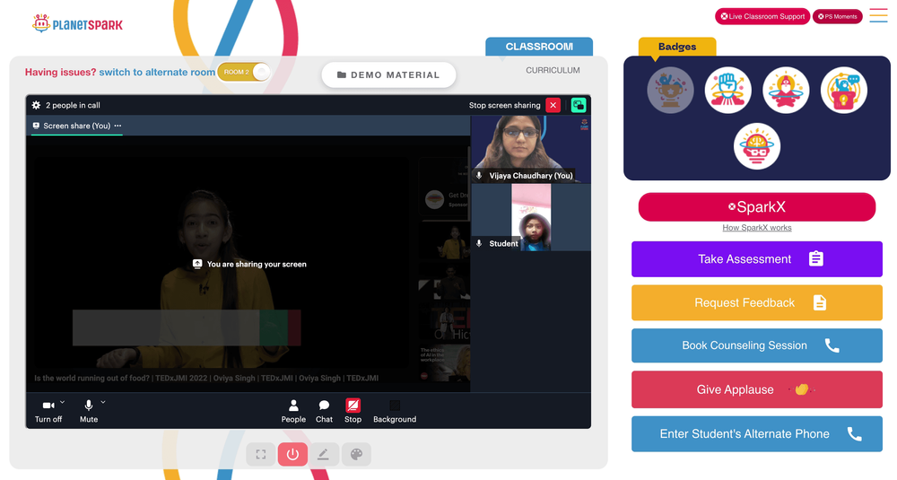Select Vijaya Chaudhary (You) video tile

(530, 149)
